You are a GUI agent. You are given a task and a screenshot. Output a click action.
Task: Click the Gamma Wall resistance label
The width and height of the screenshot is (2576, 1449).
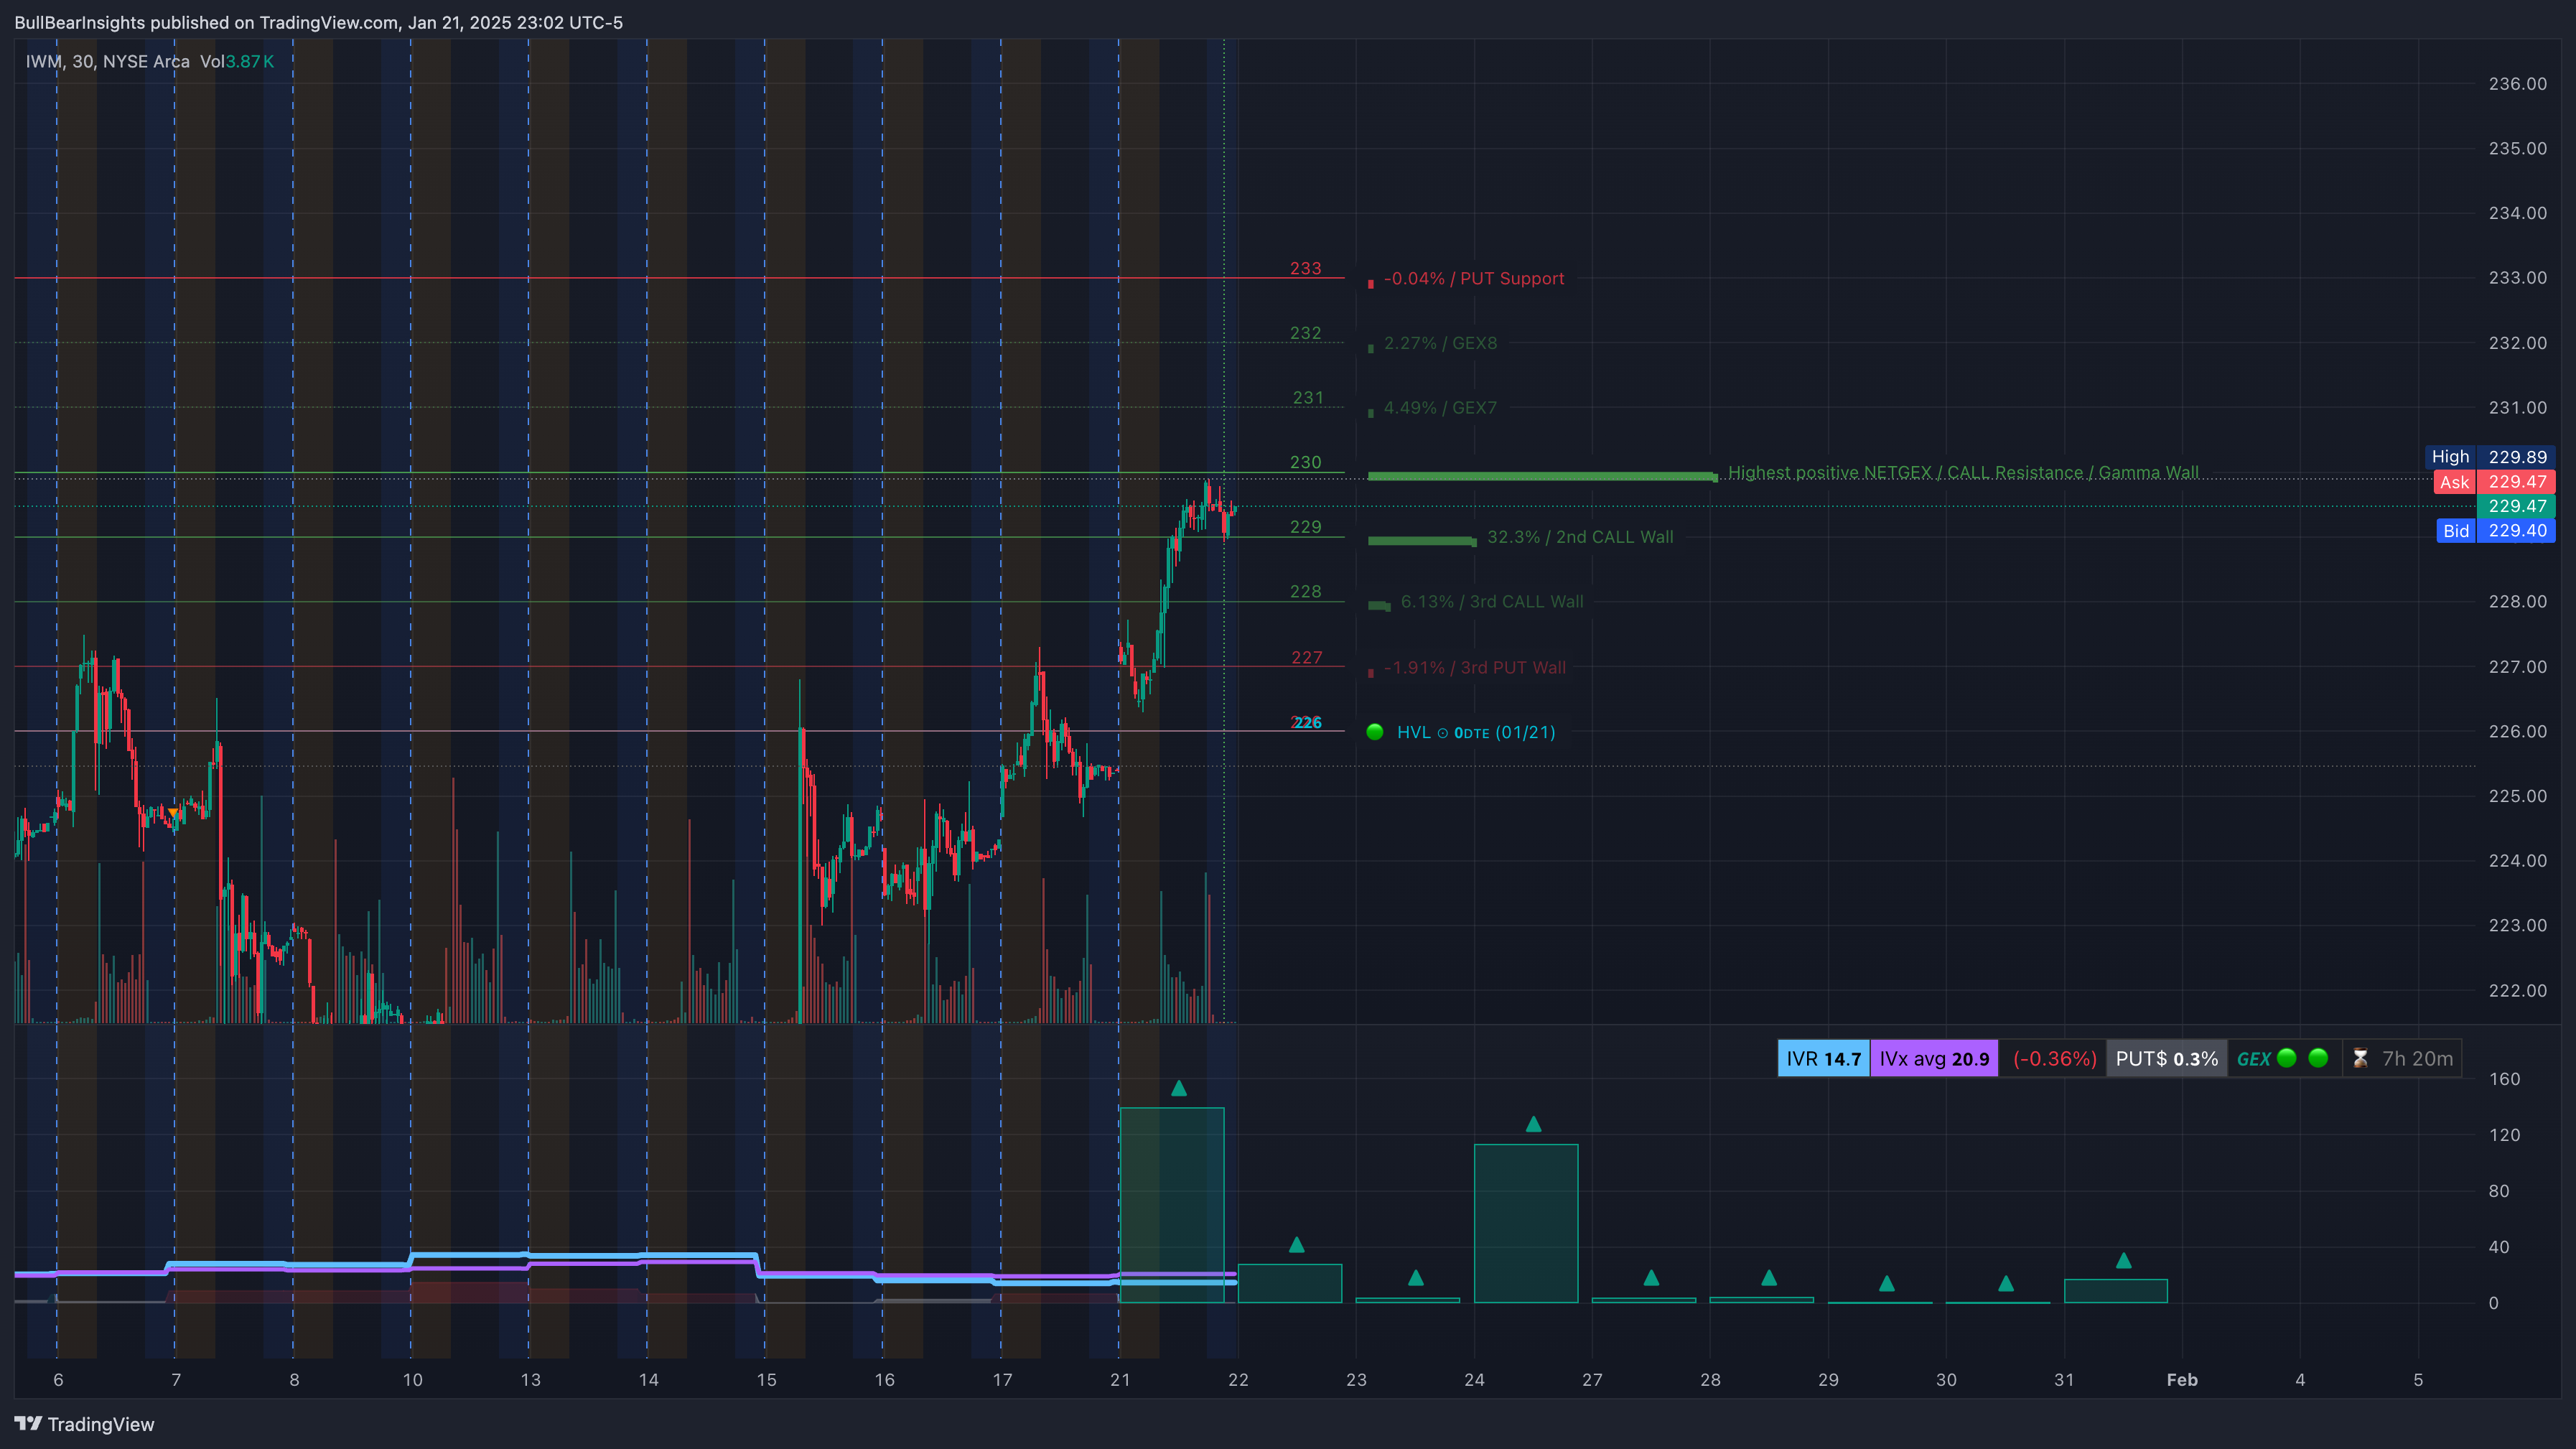pos(1963,472)
